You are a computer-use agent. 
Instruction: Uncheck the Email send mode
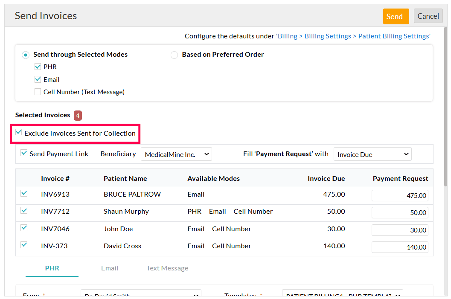pyautogui.click(x=38, y=79)
